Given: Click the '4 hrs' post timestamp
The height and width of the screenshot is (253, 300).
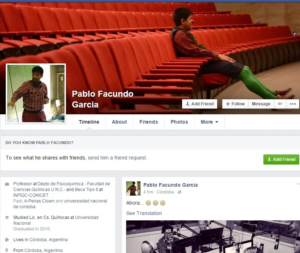Looking at the screenshot, I should (x=149, y=192).
